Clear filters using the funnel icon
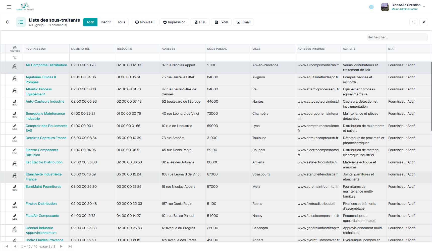 coord(15,58)
